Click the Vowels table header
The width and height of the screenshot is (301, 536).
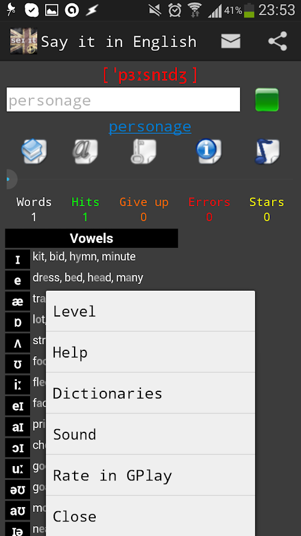(x=92, y=238)
